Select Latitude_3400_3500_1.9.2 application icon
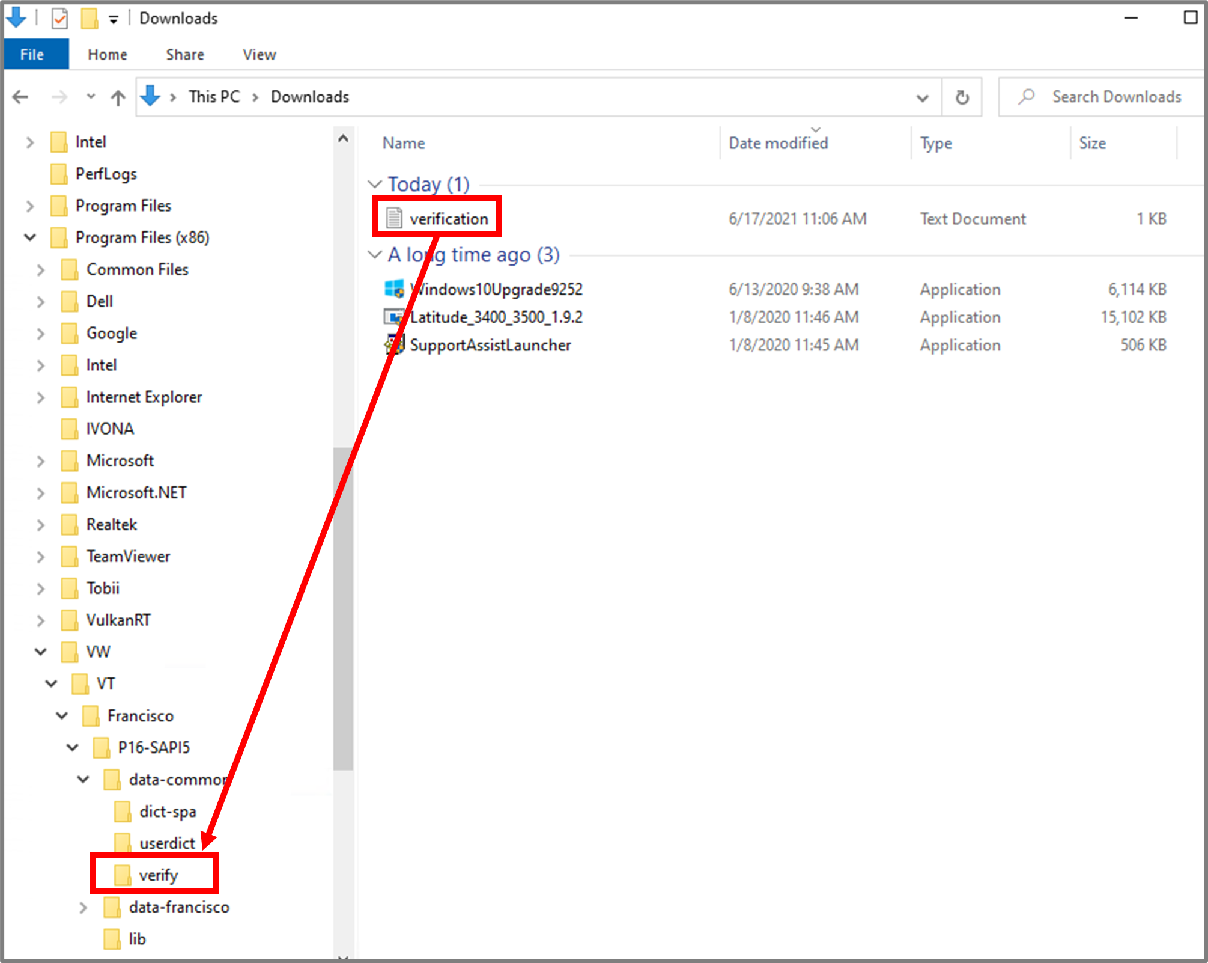This screenshot has height=963, width=1208. (x=394, y=317)
